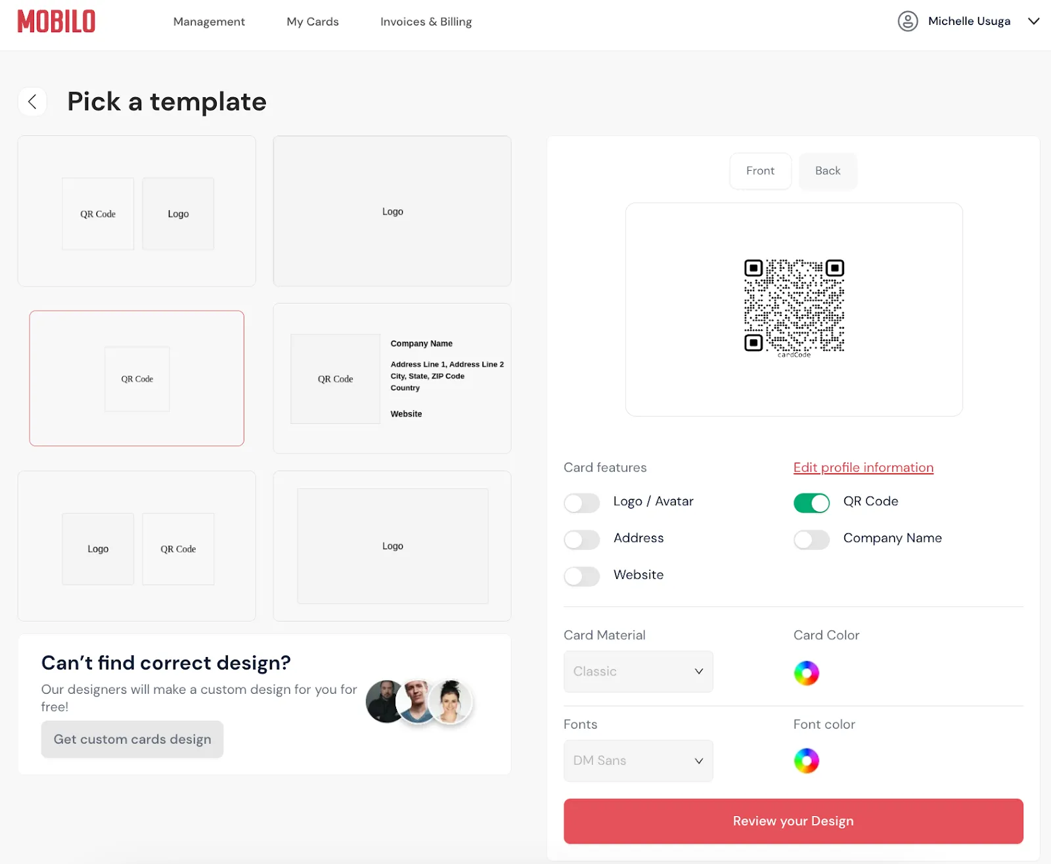
Task: Open the Font color picker wheel
Action: pos(806,761)
